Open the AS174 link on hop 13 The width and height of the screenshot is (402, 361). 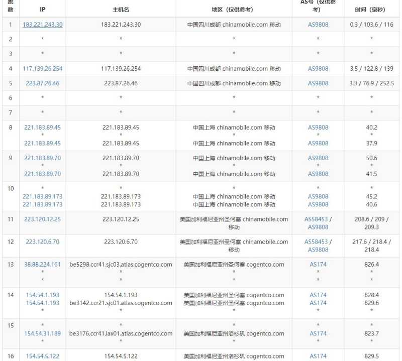tap(317, 265)
